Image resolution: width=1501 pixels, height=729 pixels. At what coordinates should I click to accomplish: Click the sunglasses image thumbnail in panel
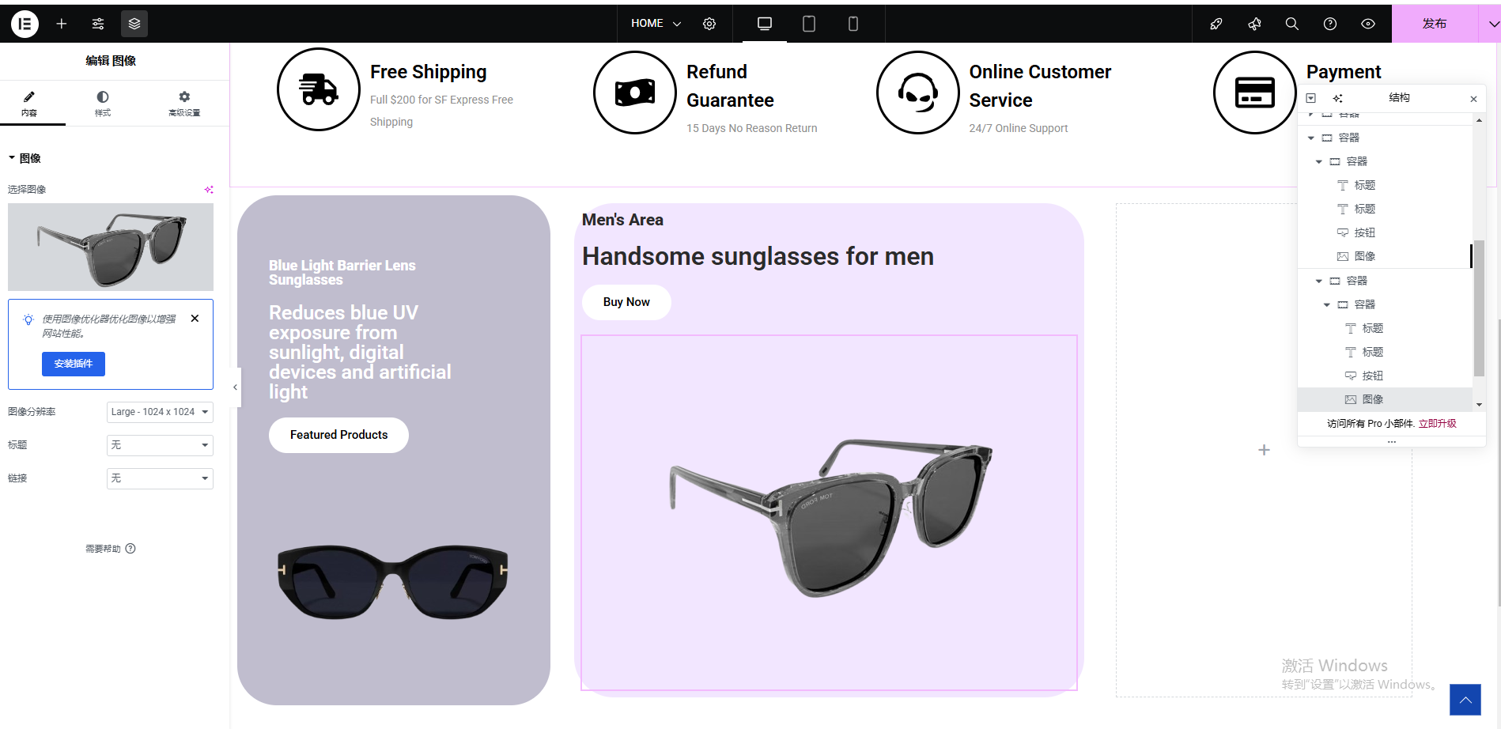(111, 247)
